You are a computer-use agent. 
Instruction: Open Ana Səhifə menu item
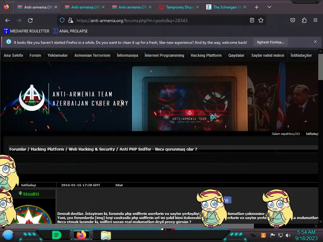point(13,55)
